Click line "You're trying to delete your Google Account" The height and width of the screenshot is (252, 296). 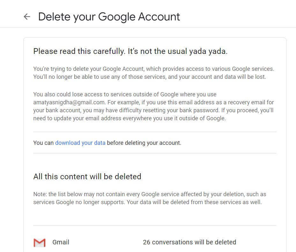[154, 69]
